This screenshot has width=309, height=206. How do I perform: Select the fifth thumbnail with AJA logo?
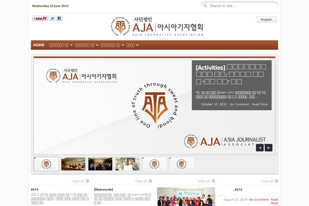pos(154,164)
